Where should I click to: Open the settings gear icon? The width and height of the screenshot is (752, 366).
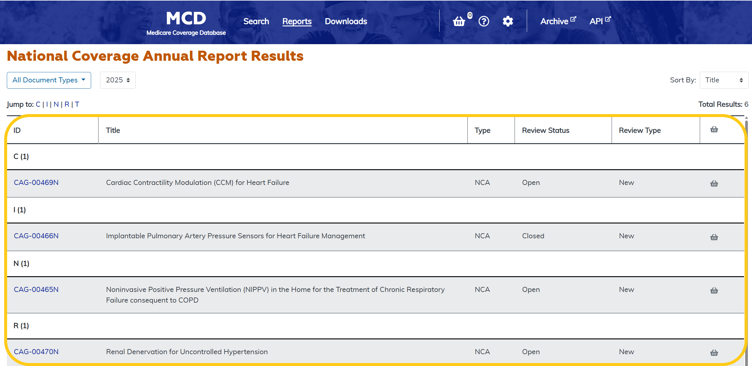tap(508, 21)
